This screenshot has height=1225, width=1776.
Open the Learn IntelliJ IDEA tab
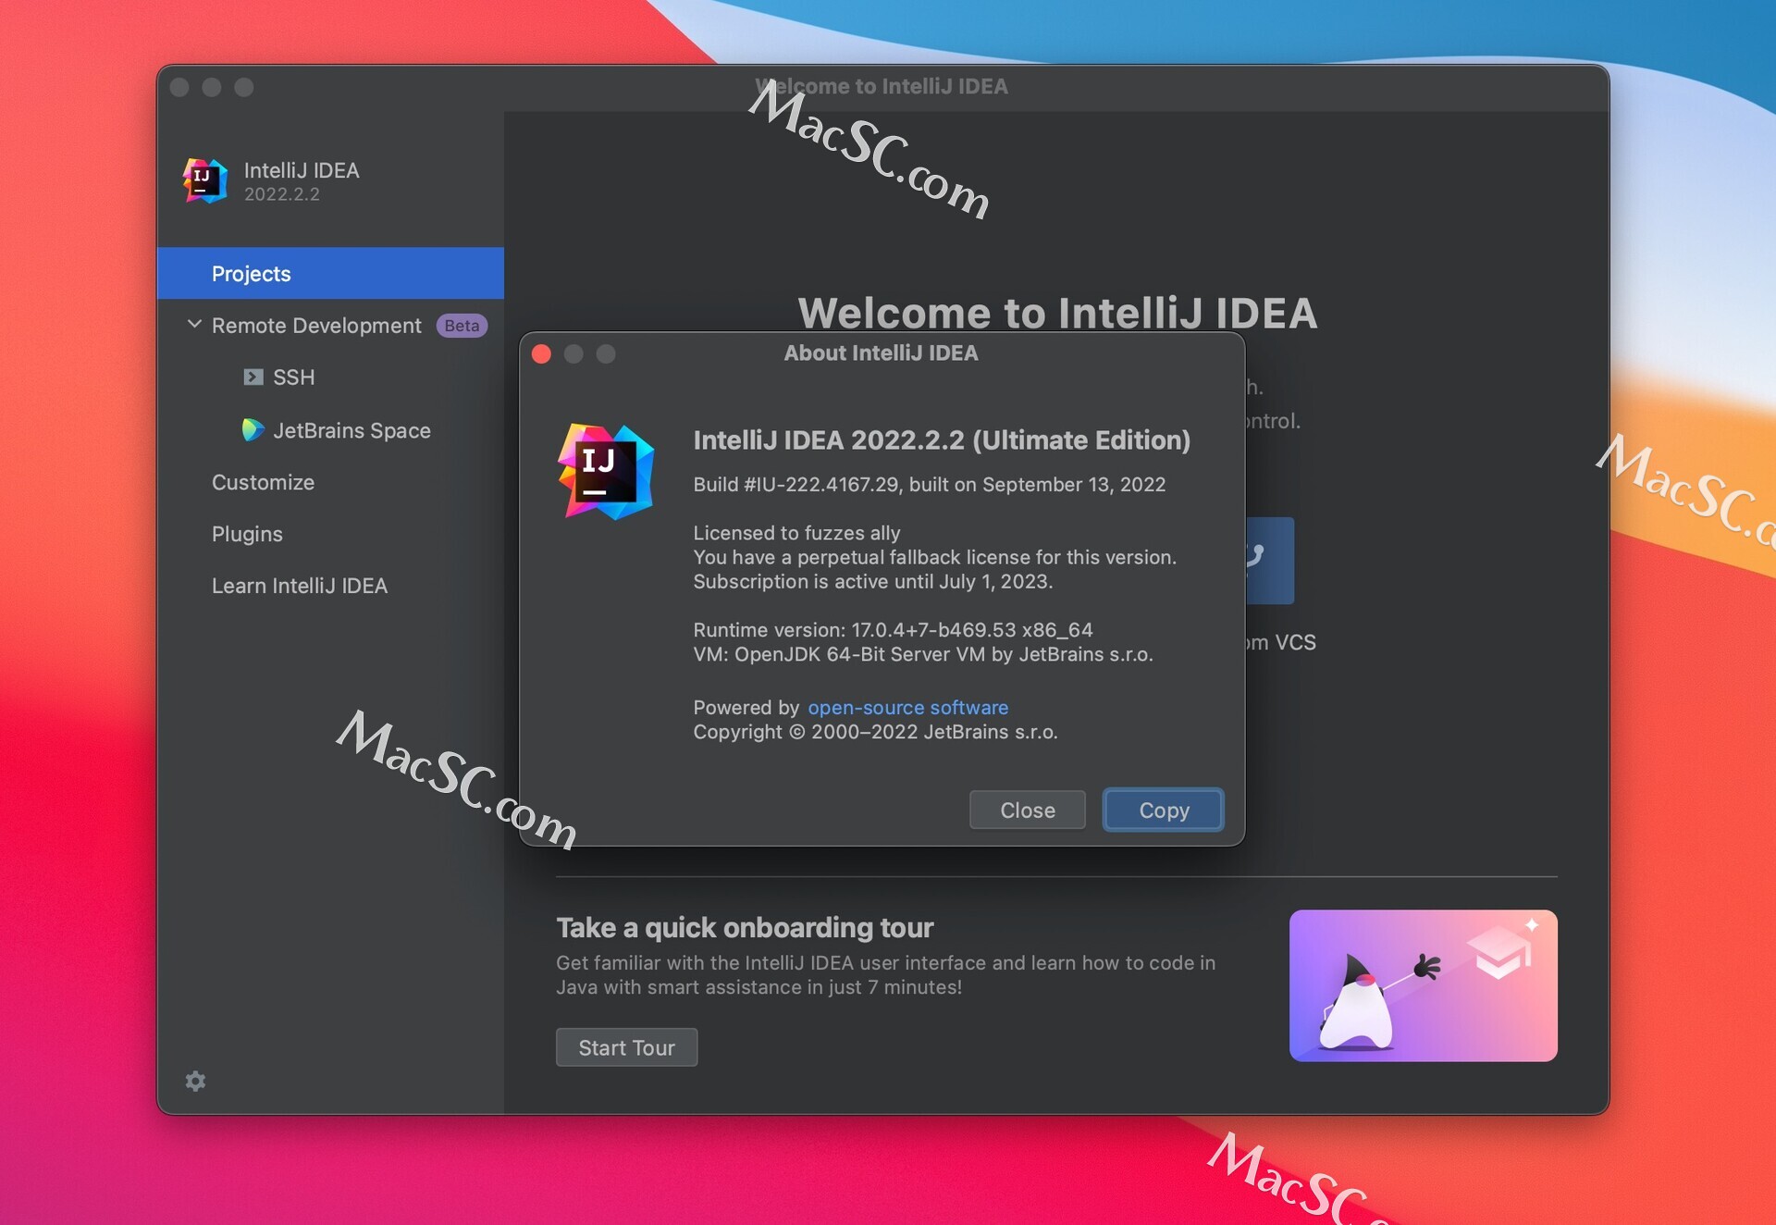(x=300, y=586)
